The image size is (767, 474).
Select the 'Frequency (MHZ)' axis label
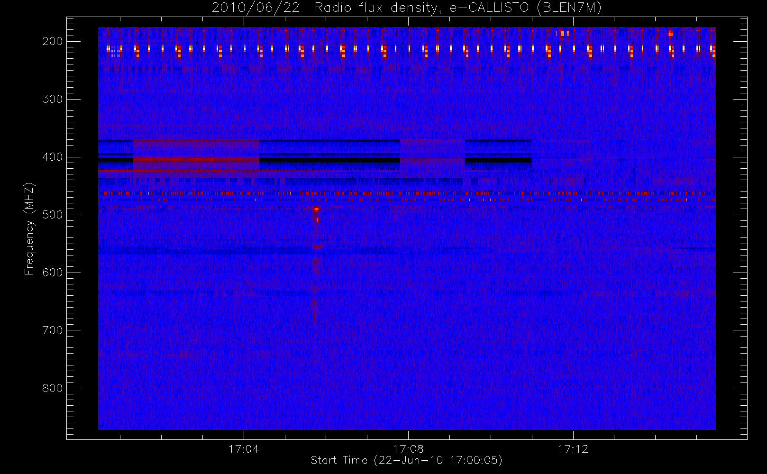pyautogui.click(x=29, y=228)
